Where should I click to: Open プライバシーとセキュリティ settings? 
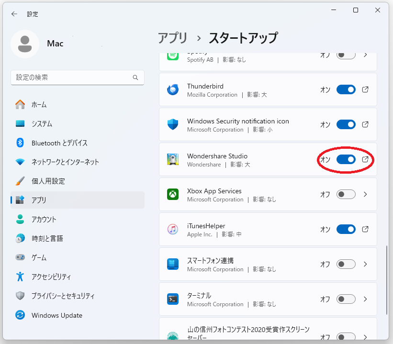78,296
